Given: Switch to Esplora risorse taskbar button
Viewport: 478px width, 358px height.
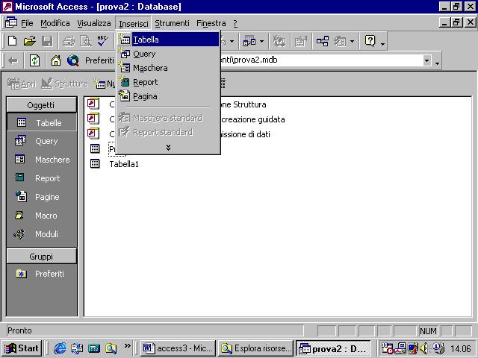Looking at the screenshot, I should (x=255, y=348).
